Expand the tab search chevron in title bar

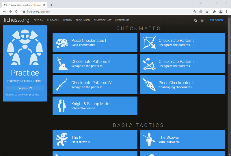(x=200, y=3)
